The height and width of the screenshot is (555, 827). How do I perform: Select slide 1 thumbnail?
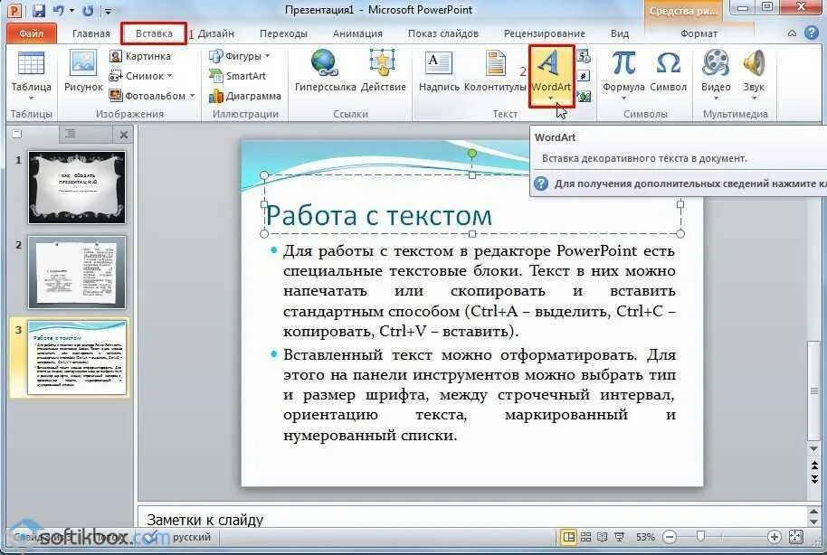[77, 188]
